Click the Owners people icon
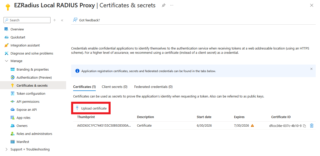Viewport: 320px width, 156px height. [x=13, y=126]
